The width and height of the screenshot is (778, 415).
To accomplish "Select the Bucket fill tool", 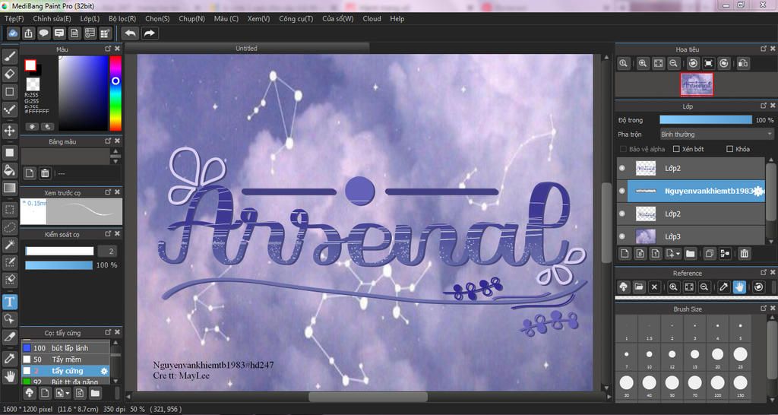I will (9, 170).
